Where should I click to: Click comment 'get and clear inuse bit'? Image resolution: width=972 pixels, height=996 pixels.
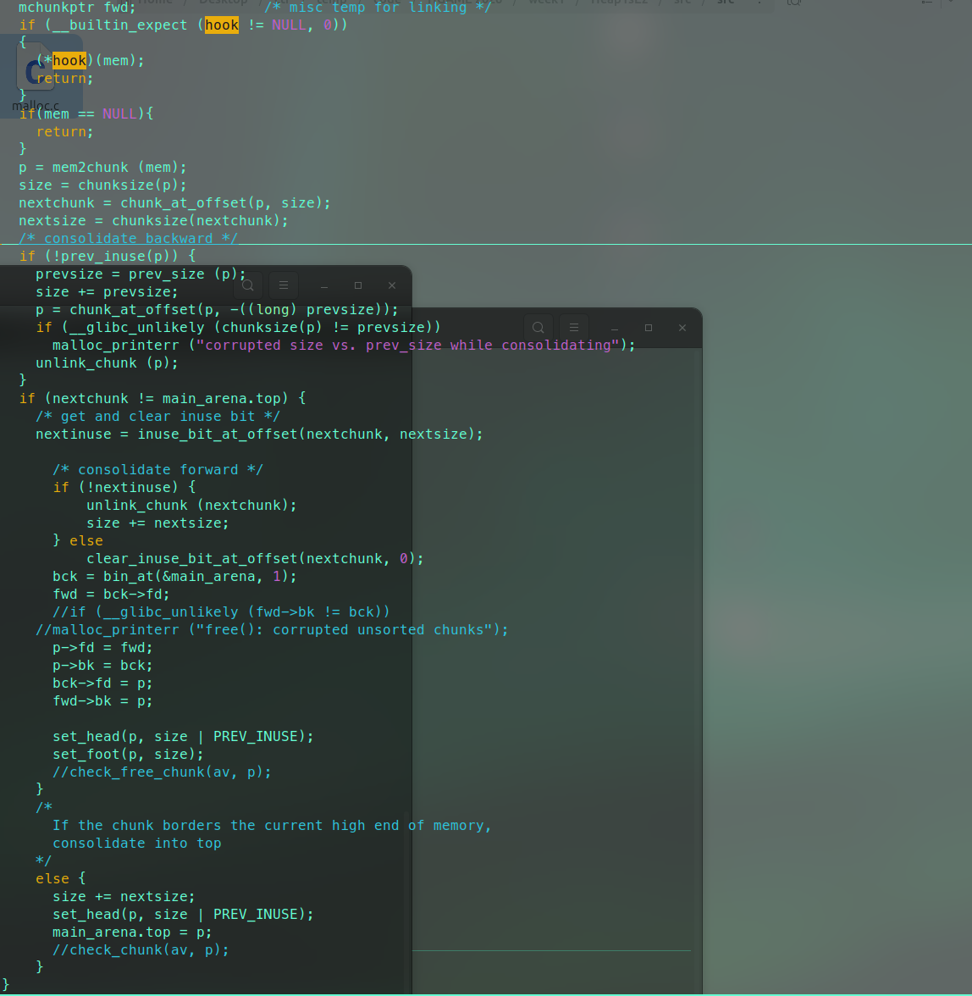157,417
